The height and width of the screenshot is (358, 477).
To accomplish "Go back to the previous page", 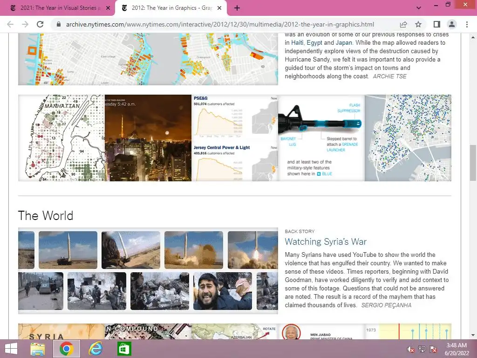I will [10, 24].
